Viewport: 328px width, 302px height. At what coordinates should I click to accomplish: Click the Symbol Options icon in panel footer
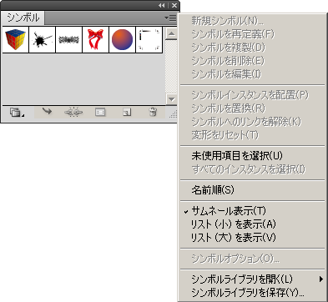tap(100, 113)
